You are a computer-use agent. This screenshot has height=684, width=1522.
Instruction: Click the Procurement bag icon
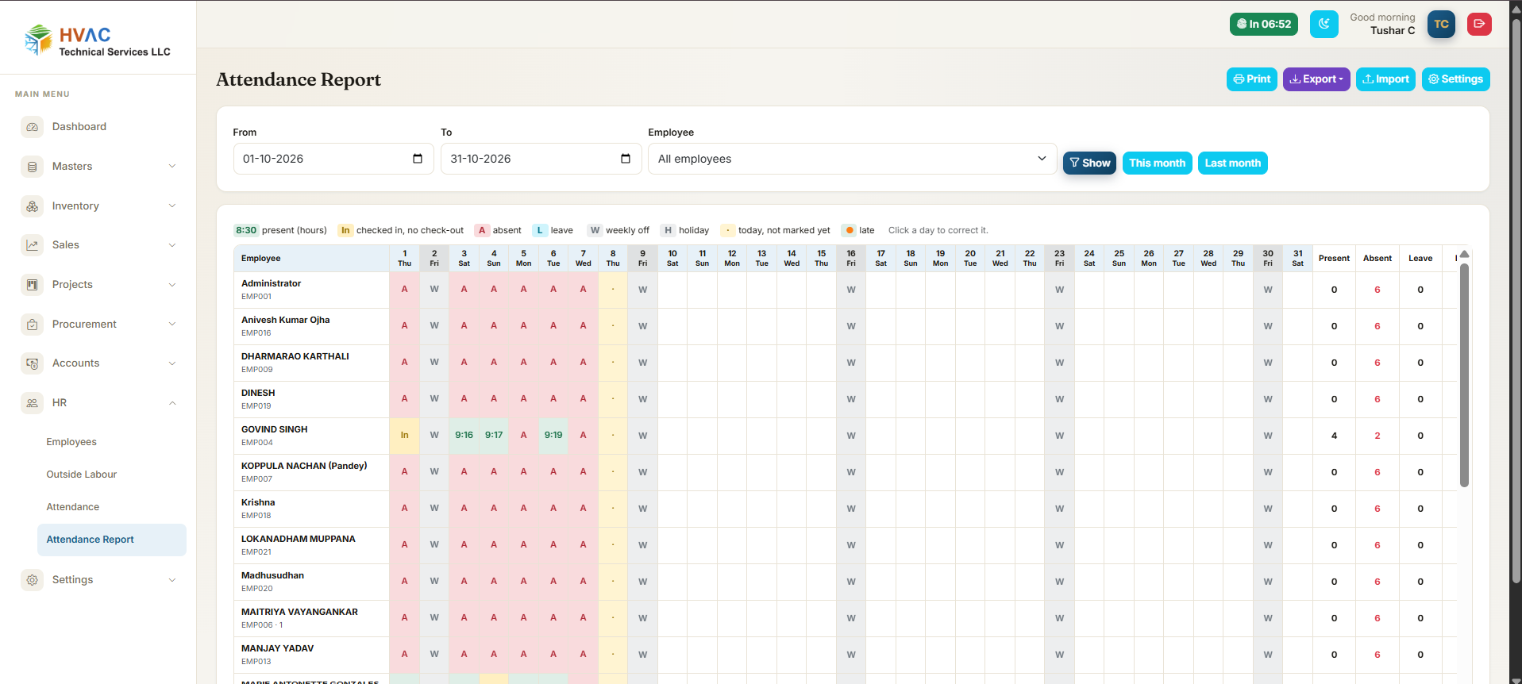pyautogui.click(x=32, y=325)
